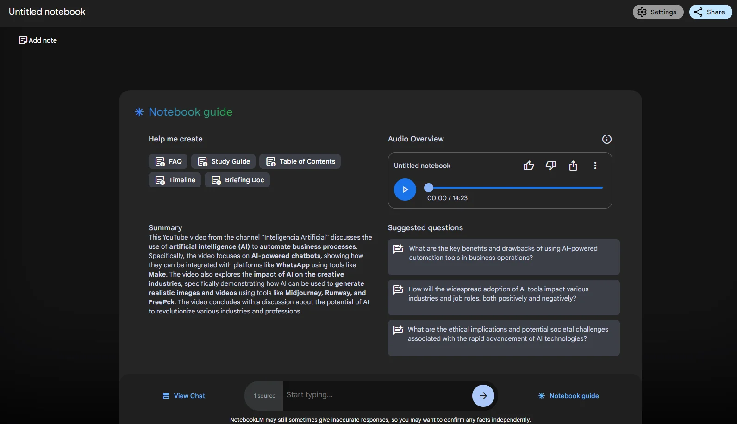Screen dimensions: 737x424
Task: Create a Briefing Doc
Action: pos(237,180)
